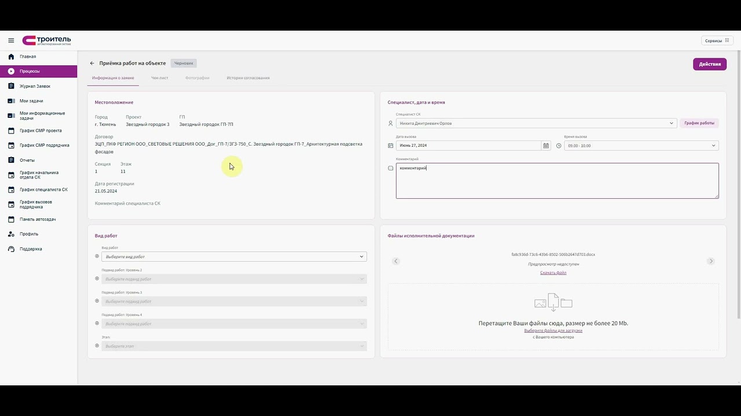Click the page vertical scrollbar
This screenshot has width=741, height=416.
point(739,185)
